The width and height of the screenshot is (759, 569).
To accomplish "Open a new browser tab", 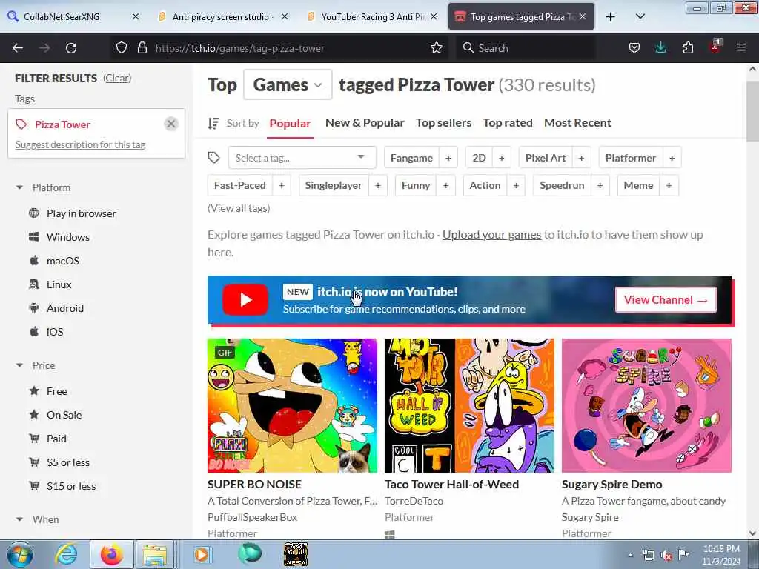I will [x=611, y=17].
